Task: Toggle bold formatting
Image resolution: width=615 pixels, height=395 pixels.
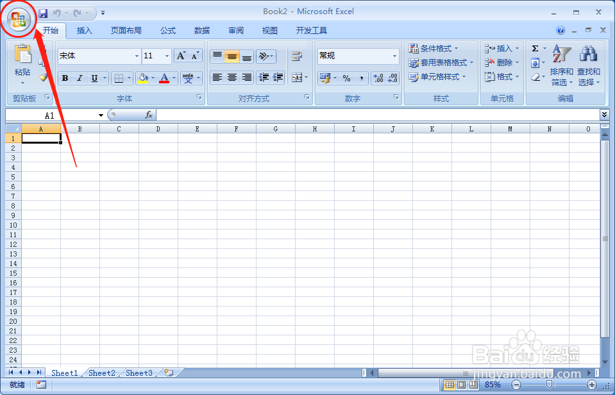Action: (x=65, y=78)
